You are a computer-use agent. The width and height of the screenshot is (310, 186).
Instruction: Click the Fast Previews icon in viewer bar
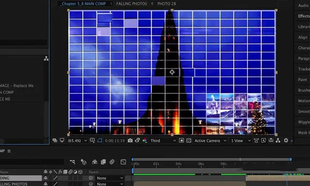click(x=263, y=140)
